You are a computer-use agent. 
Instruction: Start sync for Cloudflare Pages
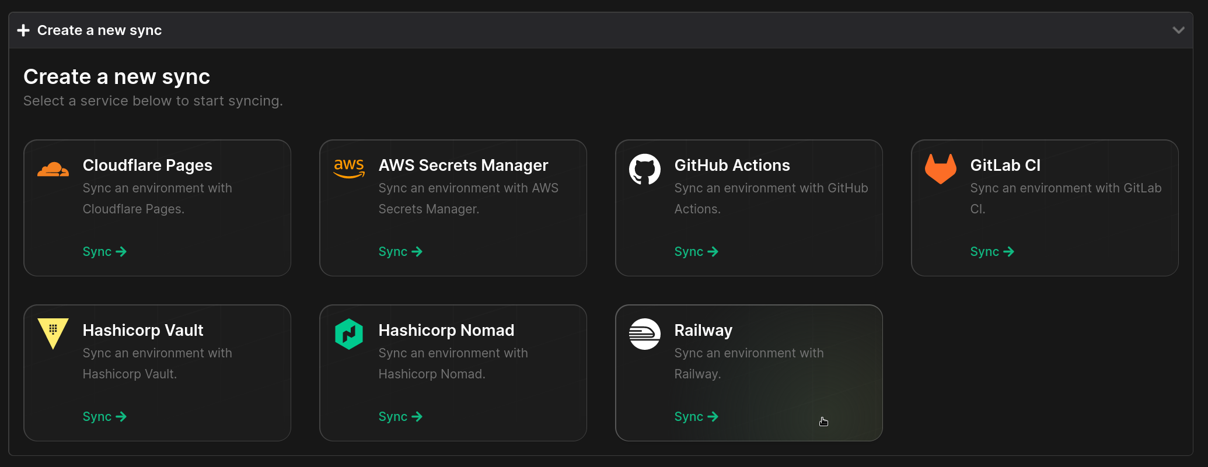[x=104, y=252]
